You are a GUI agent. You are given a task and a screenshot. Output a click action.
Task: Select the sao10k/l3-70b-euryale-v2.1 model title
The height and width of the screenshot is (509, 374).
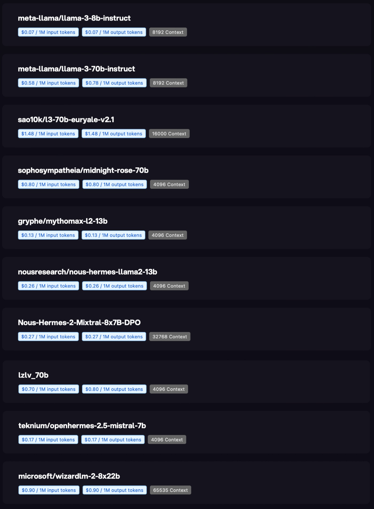tap(66, 120)
